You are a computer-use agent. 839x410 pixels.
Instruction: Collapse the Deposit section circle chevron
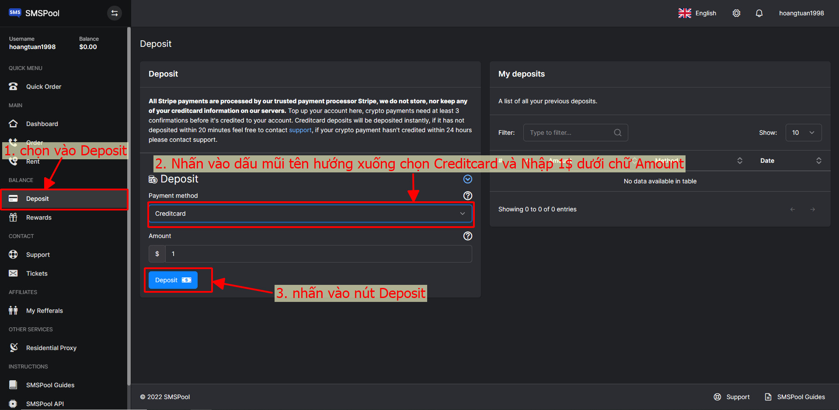467,179
